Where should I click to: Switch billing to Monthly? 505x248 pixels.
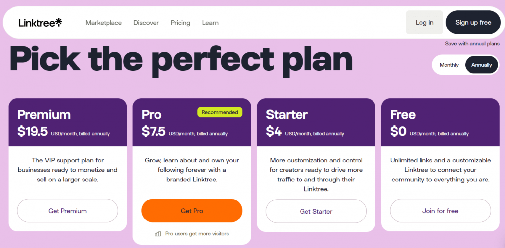tap(449, 65)
